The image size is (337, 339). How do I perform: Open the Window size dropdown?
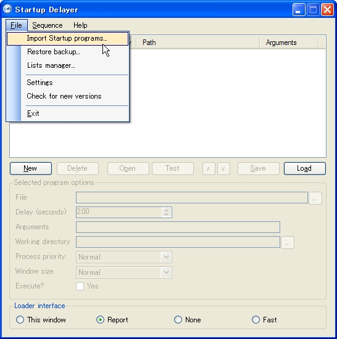166,272
